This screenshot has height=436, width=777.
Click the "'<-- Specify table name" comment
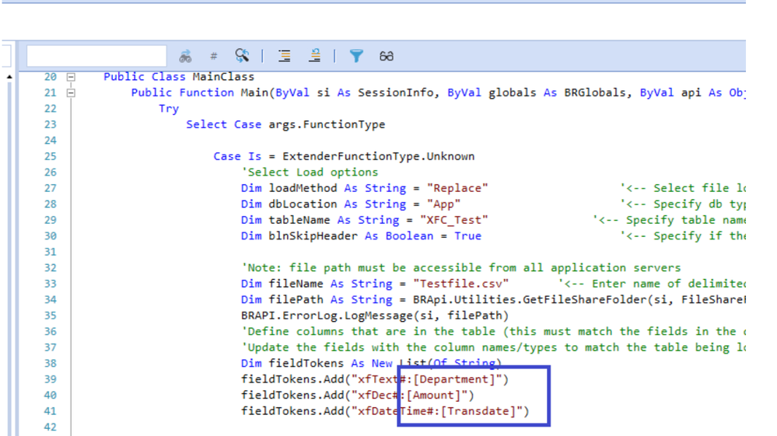[x=669, y=220]
